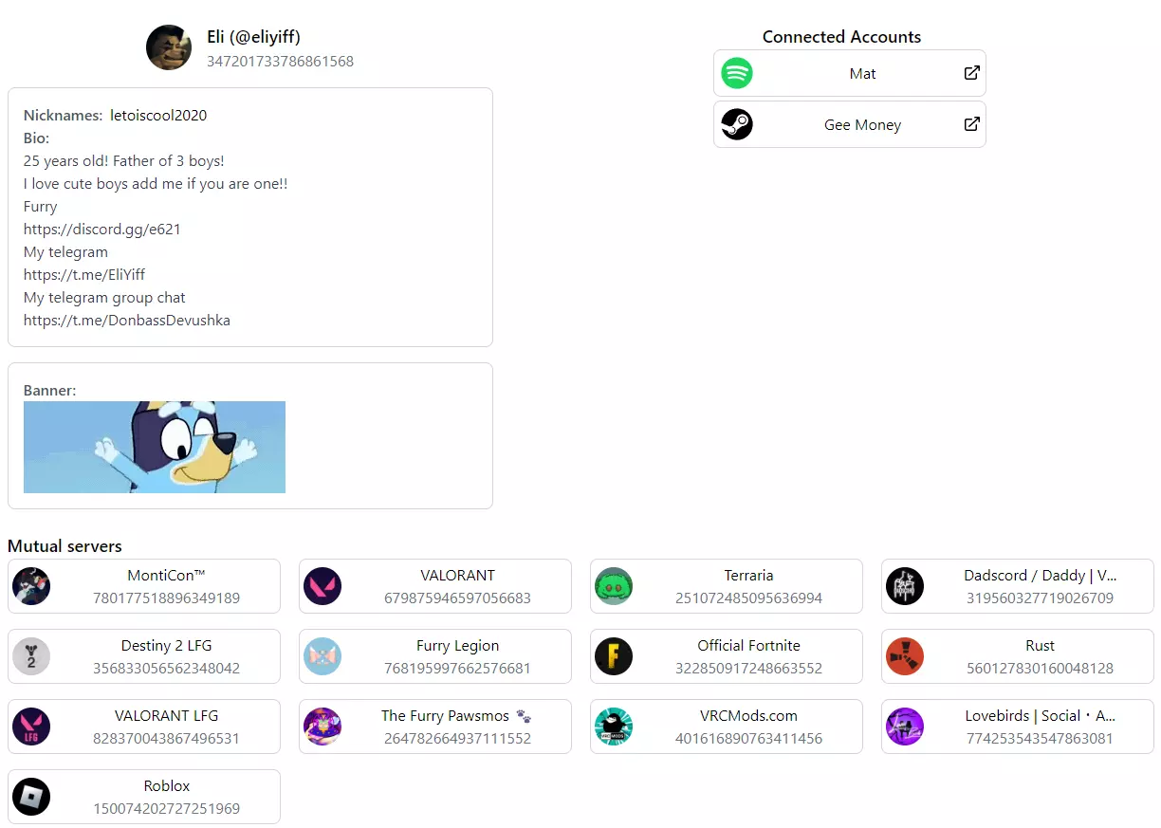This screenshot has height=828, width=1161.
Task: Open the Gee Money Steam account
Action: pyautogui.click(x=850, y=124)
